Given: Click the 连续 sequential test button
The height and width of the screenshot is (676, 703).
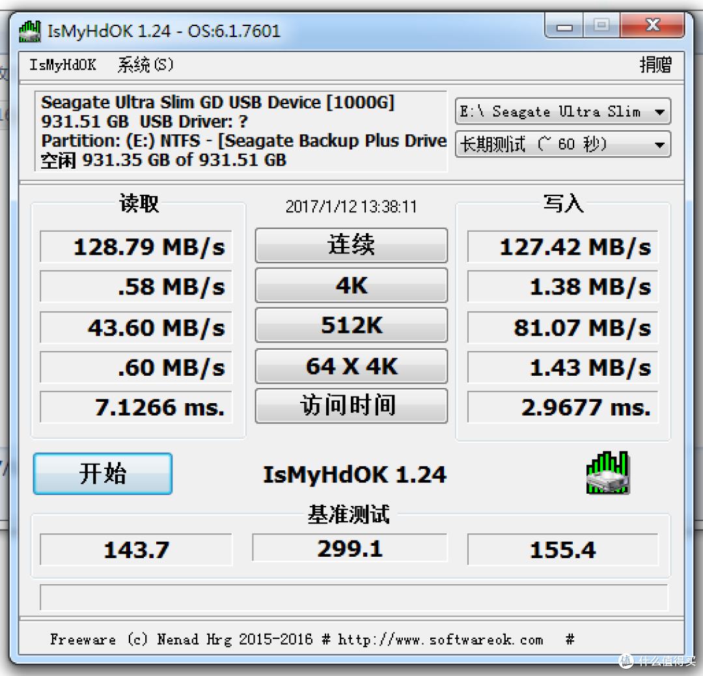Looking at the screenshot, I should (x=351, y=245).
